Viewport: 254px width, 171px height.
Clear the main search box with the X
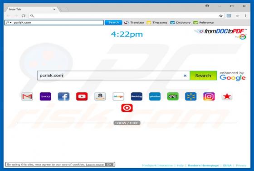click(185, 75)
